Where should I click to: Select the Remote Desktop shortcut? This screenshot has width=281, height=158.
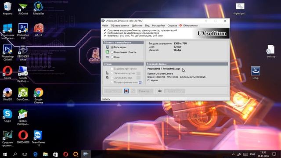pyautogui.click(x=23, y=74)
